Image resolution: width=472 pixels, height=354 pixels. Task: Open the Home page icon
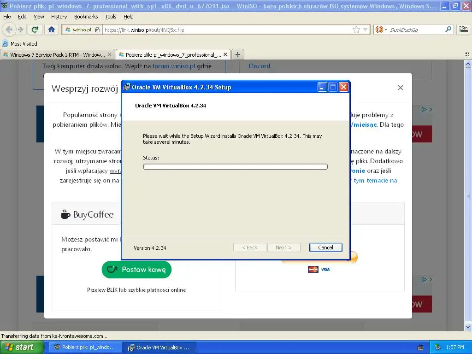point(52,29)
